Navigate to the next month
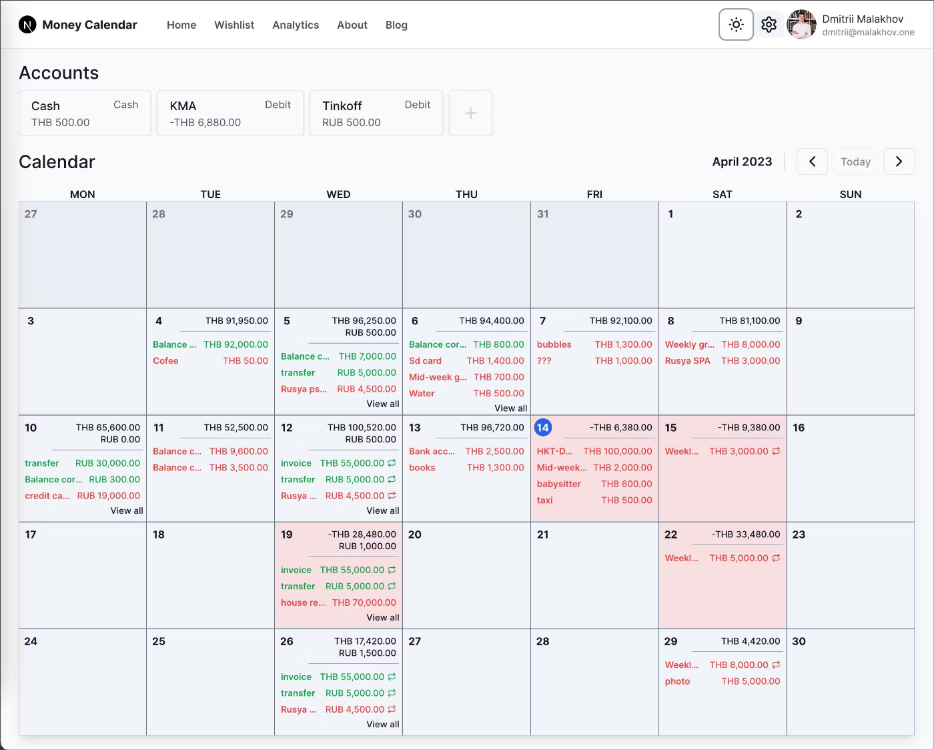 pyautogui.click(x=899, y=161)
